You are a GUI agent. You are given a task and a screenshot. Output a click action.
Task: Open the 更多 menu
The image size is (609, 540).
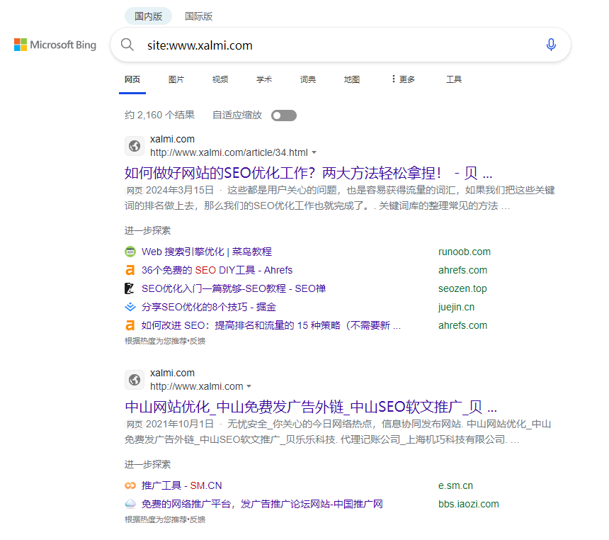click(x=403, y=79)
